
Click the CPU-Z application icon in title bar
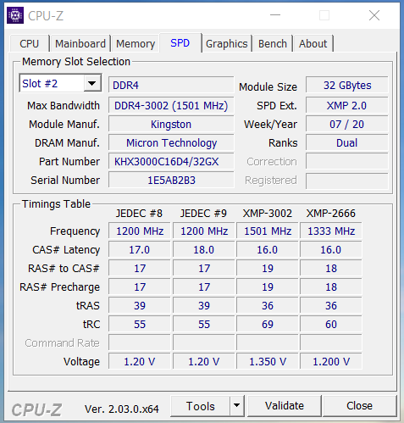(x=15, y=15)
